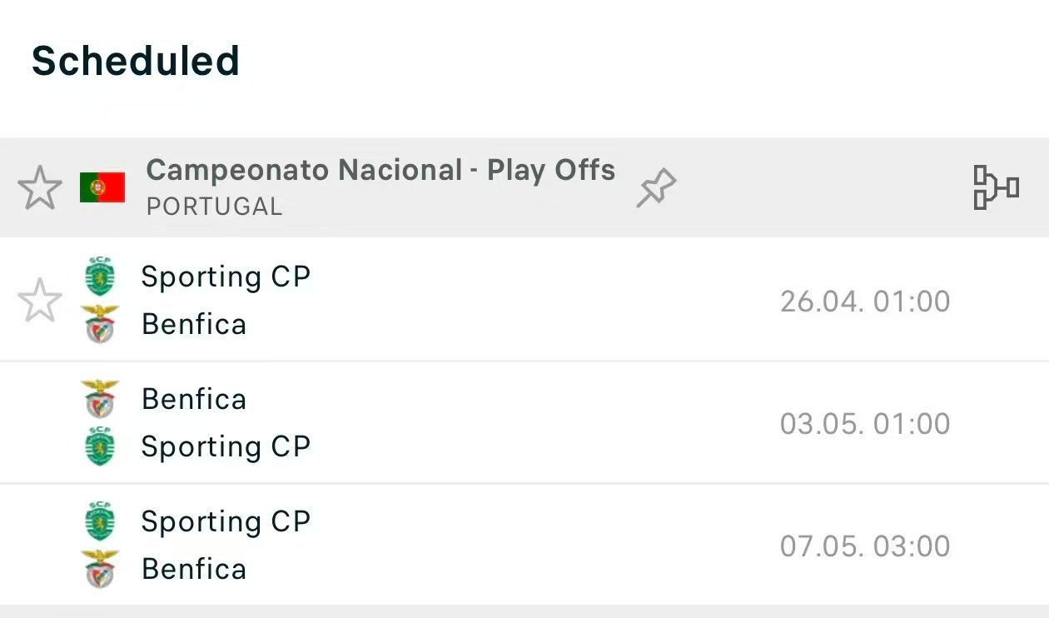Click Benfica crest in 03.05 match
This screenshot has height=618, width=1049.
[x=100, y=399]
